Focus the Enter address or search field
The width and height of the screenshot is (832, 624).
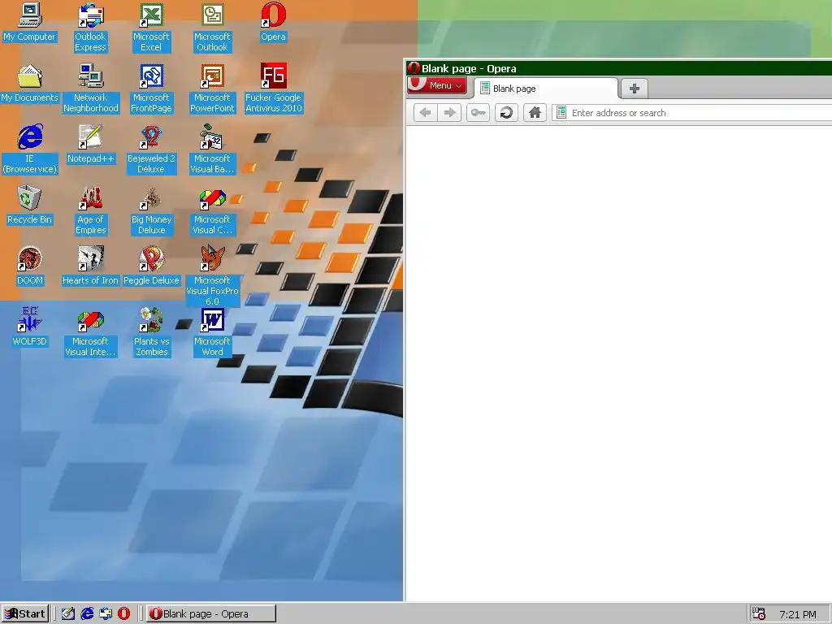[x=692, y=113]
